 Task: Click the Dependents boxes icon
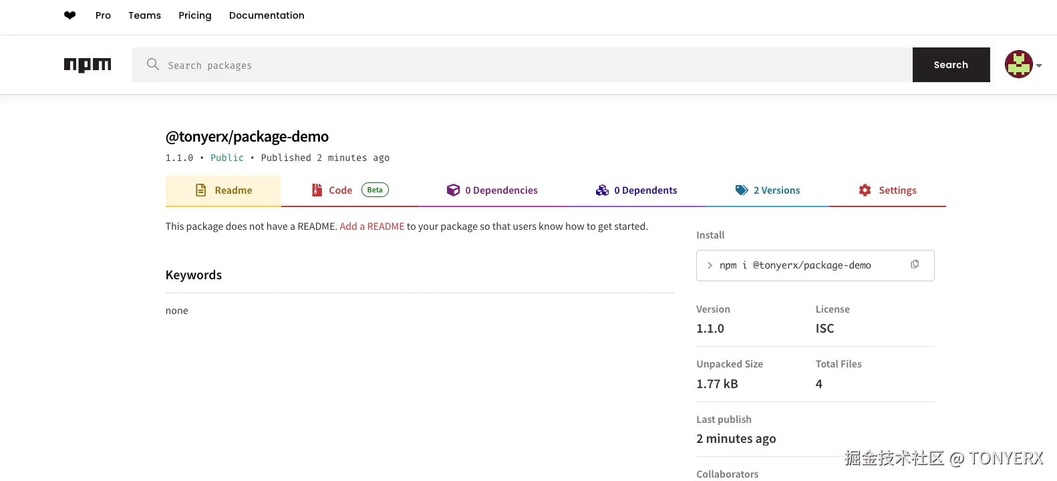click(602, 190)
